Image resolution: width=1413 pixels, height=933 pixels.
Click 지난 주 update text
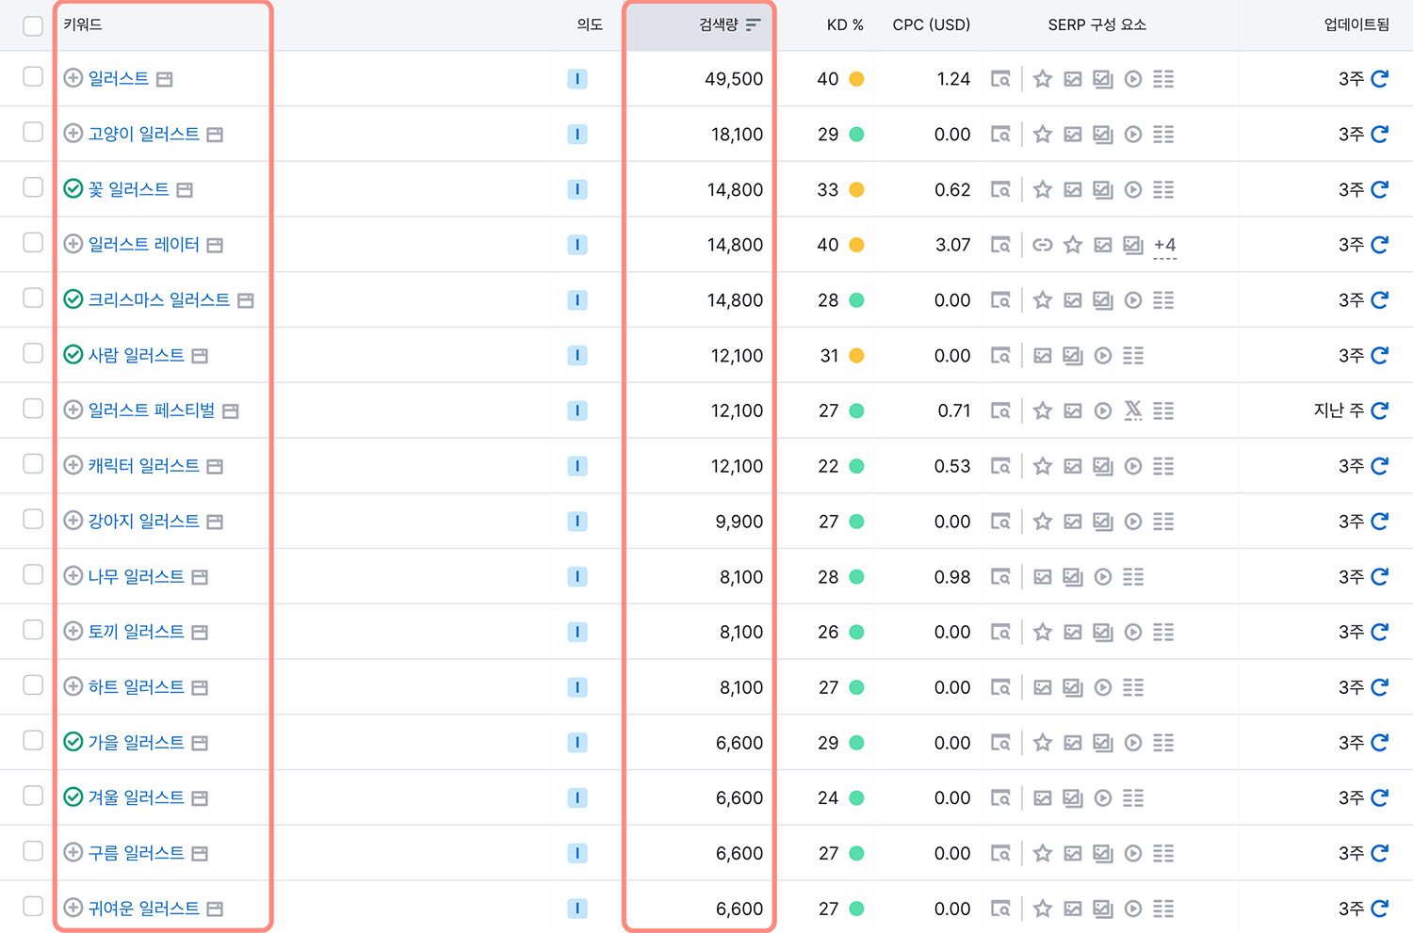1339,410
